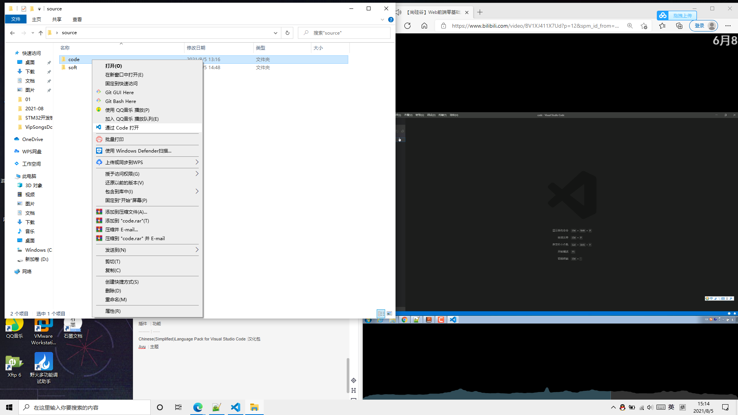
Task: Choose 通过 Code 打开 in context menu
Action: point(148,128)
